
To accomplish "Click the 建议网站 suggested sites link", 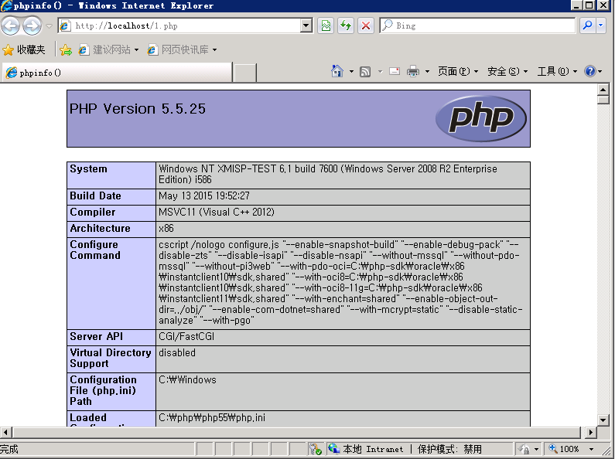I will click(111, 49).
